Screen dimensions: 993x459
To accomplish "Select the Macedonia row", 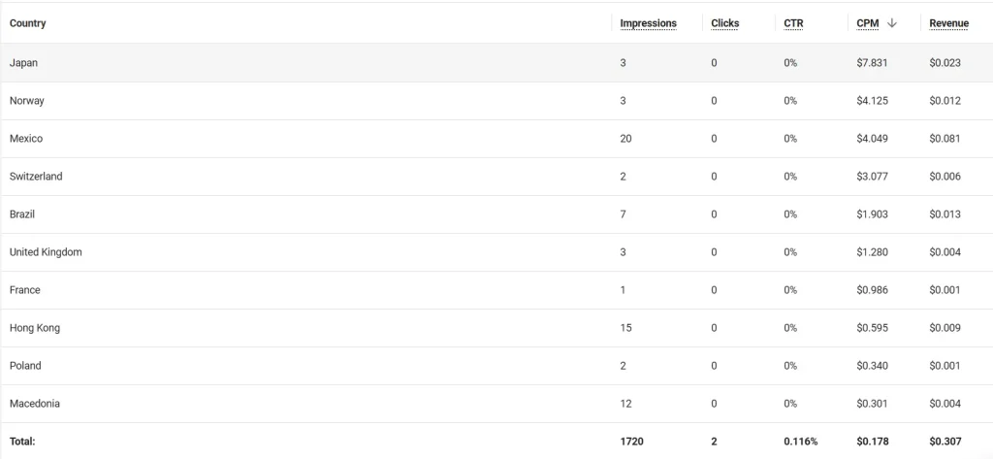I will point(496,404).
